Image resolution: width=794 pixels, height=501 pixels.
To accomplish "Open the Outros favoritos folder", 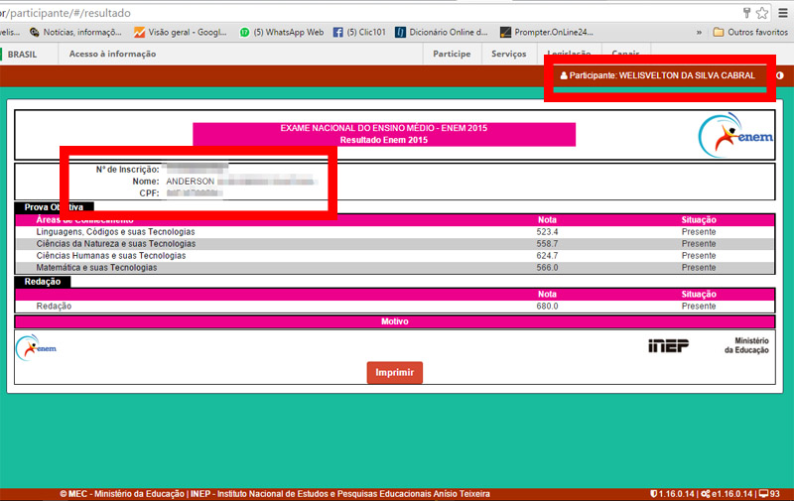I will coord(750,33).
